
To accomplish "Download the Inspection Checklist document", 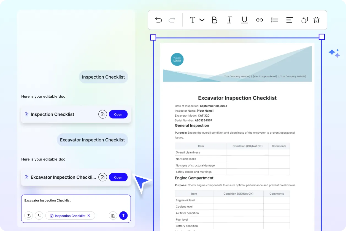I will (102, 114).
